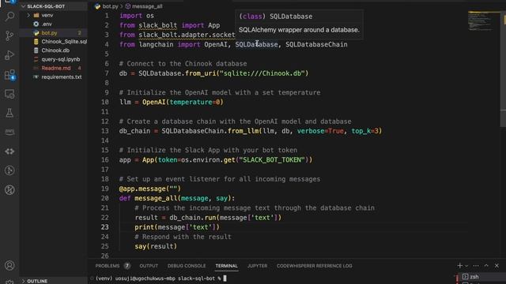Open the Run and Debug view

9,55
